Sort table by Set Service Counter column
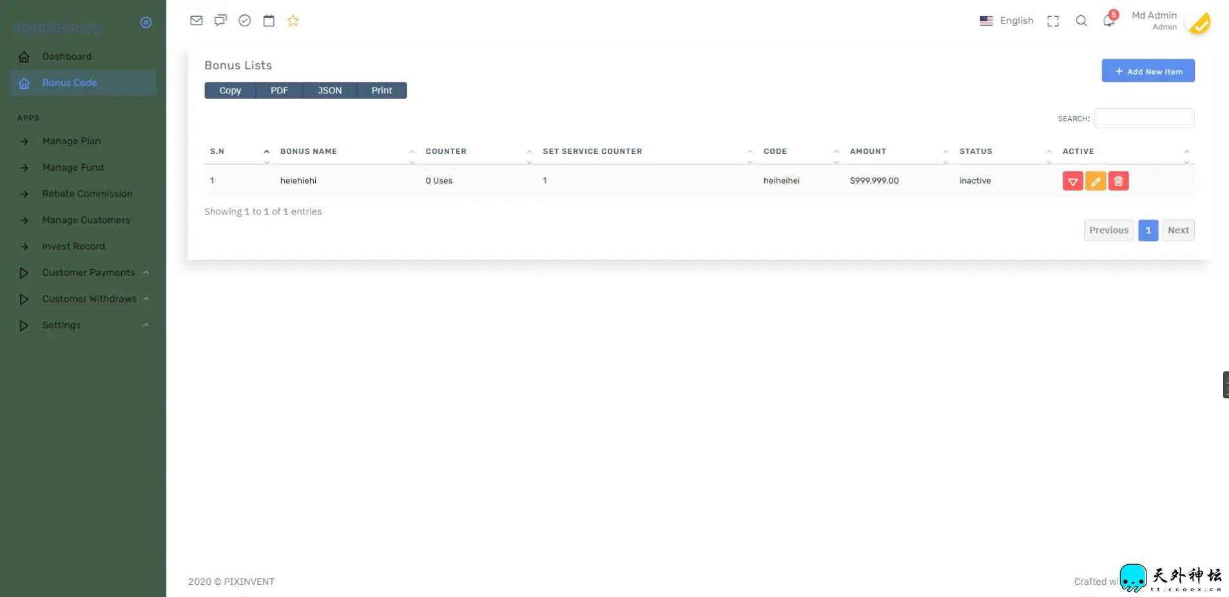The image size is (1229, 597). 648,151
